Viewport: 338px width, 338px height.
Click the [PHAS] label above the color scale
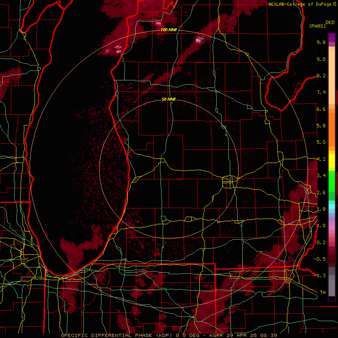[x=317, y=26]
